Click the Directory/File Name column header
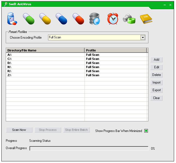Viewport: 176px width, 163px height. click(45, 50)
